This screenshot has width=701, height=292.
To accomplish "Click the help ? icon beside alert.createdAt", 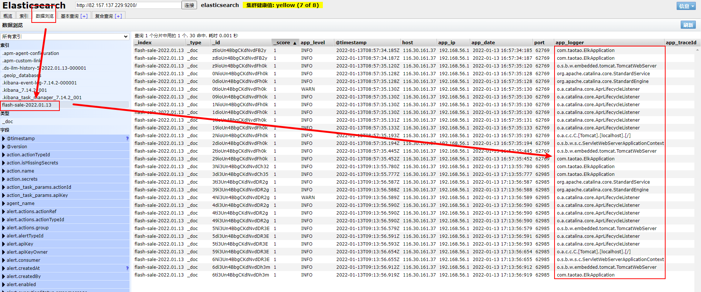I will tap(127, 268).
